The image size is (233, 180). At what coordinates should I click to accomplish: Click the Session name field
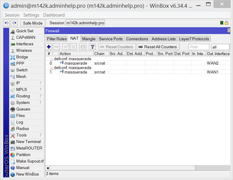85,23
